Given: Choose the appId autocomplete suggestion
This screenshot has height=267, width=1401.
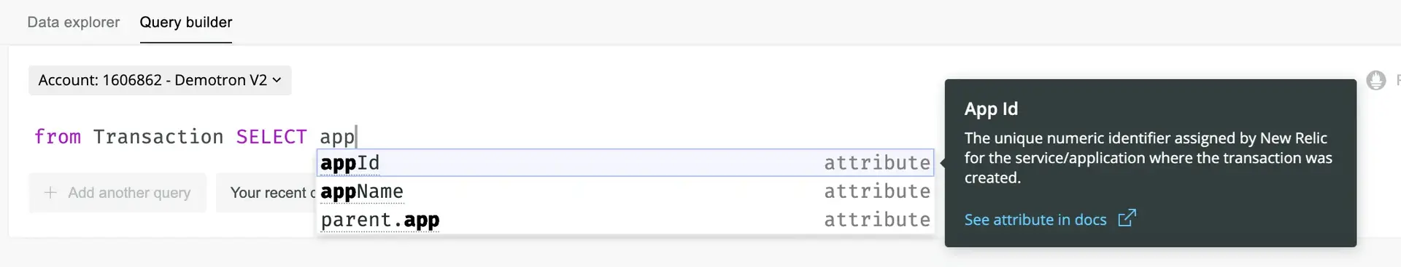Looking at the screenshot, I should click(x=625, y=163).
